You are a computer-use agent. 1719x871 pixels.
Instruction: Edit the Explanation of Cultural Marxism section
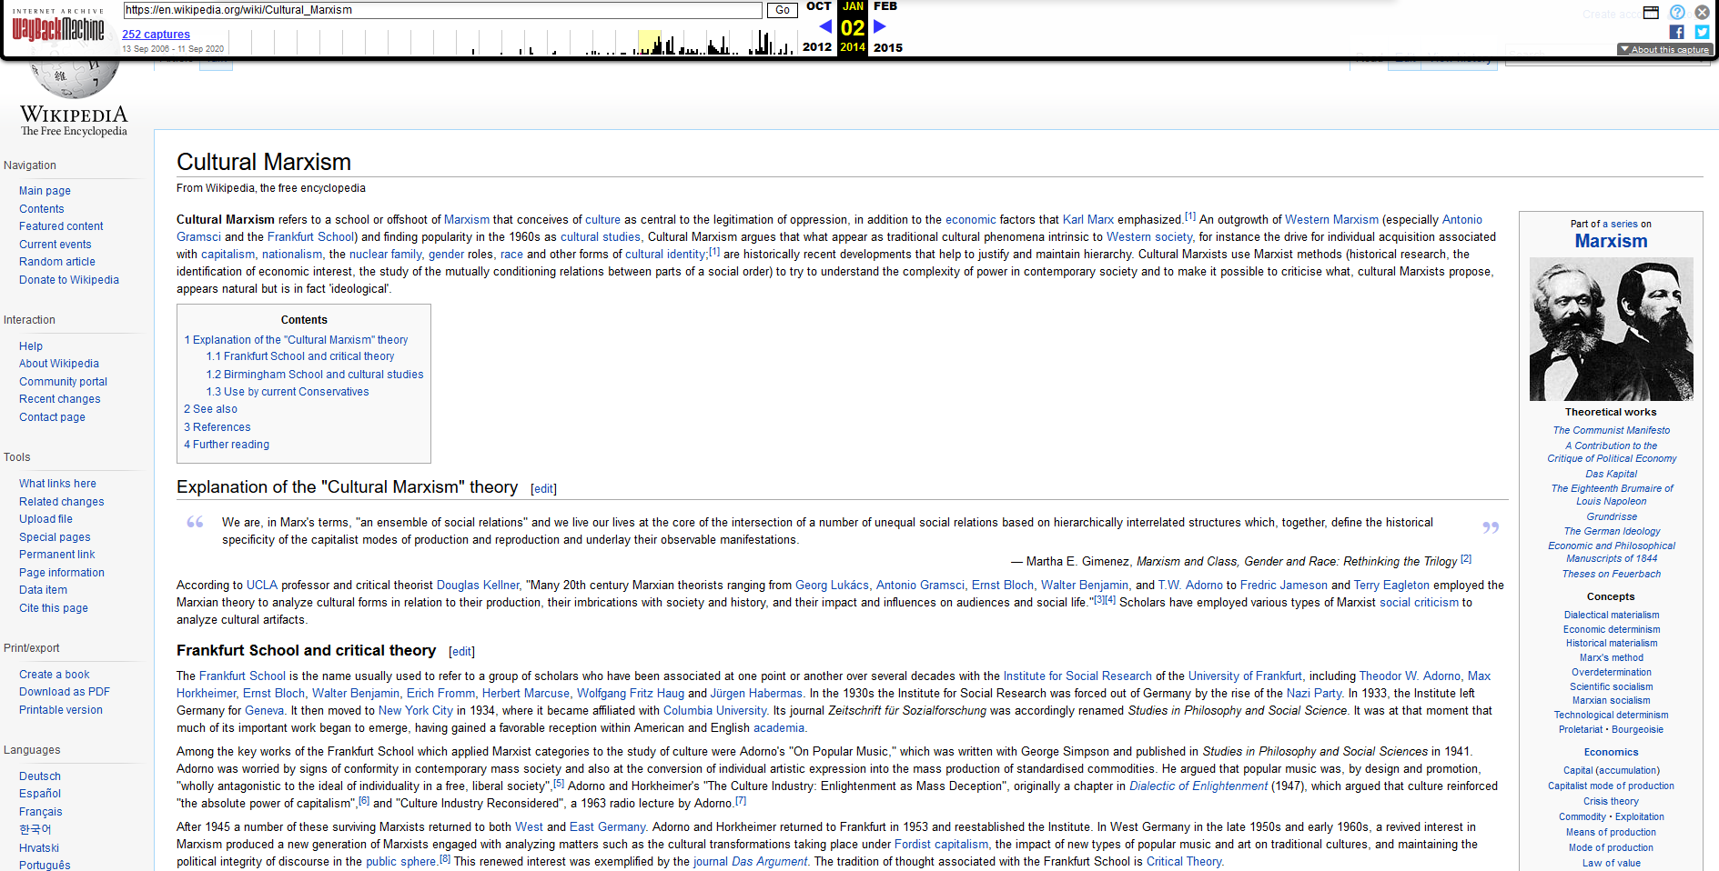544,489
